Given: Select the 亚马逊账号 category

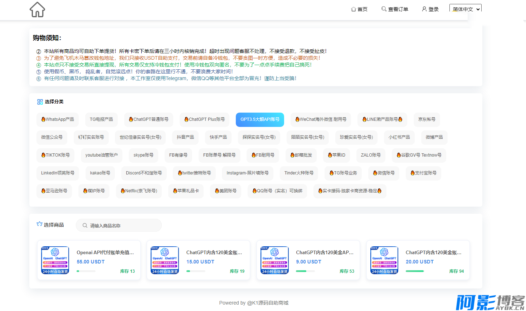Looking at the screenshot, I should click(54, 191).
